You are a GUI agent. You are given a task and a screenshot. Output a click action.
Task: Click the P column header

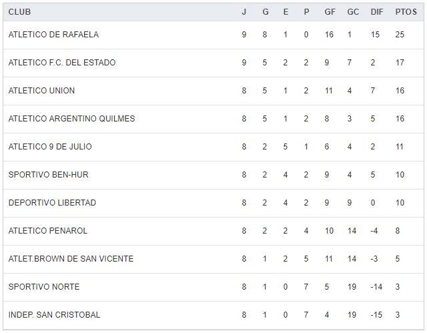point(306,12)
